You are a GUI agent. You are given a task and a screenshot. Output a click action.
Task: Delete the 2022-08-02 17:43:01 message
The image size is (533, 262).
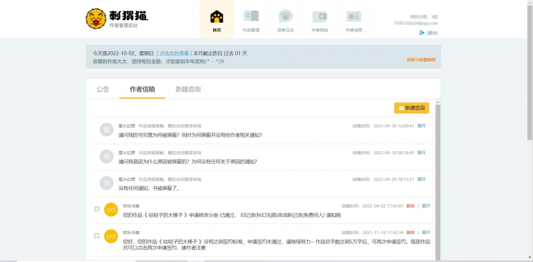[x=410, y=206]
